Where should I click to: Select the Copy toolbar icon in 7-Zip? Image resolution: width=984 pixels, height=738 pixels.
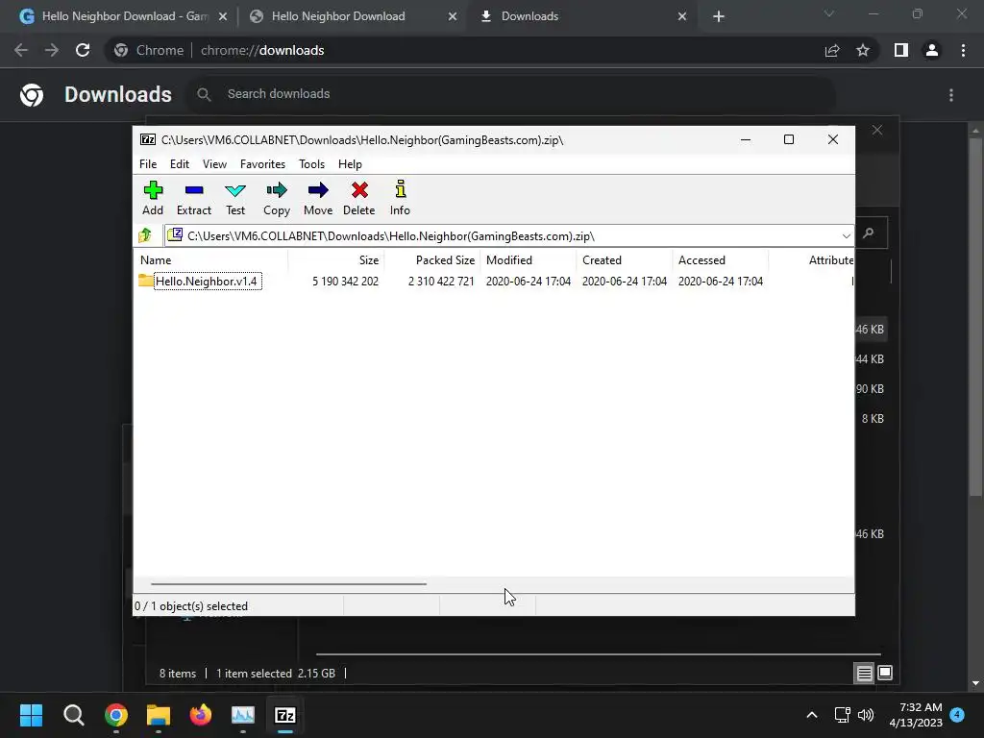pyautogui.click(x=277, y=198)
